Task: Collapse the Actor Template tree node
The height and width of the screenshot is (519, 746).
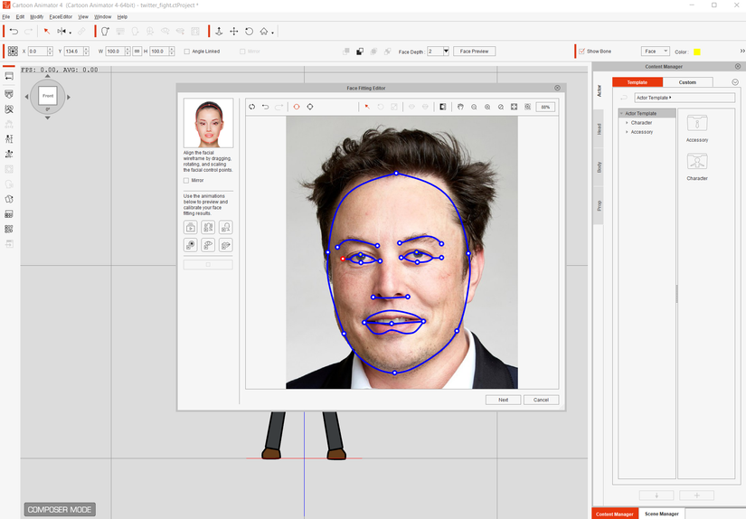Action: [621, 114]
